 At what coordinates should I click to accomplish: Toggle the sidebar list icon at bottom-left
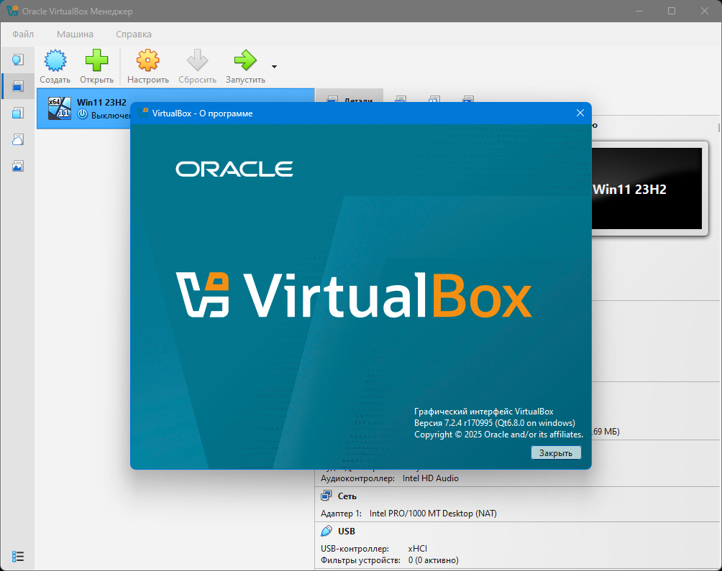[18, 556]
